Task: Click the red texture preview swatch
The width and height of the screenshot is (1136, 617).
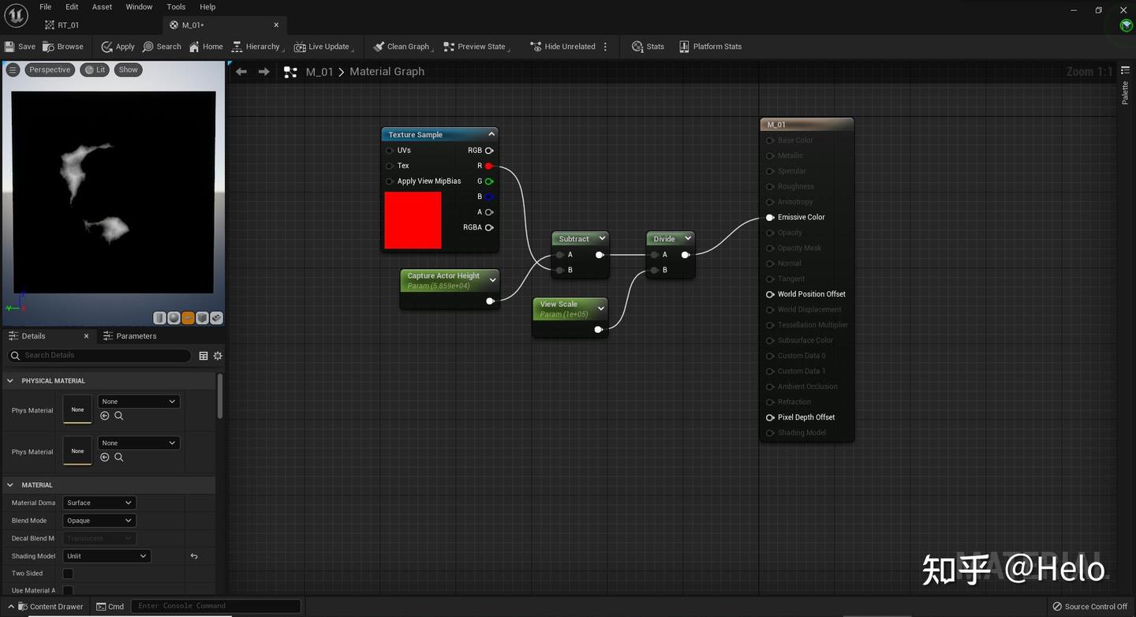Action: (x=413, y=219)
